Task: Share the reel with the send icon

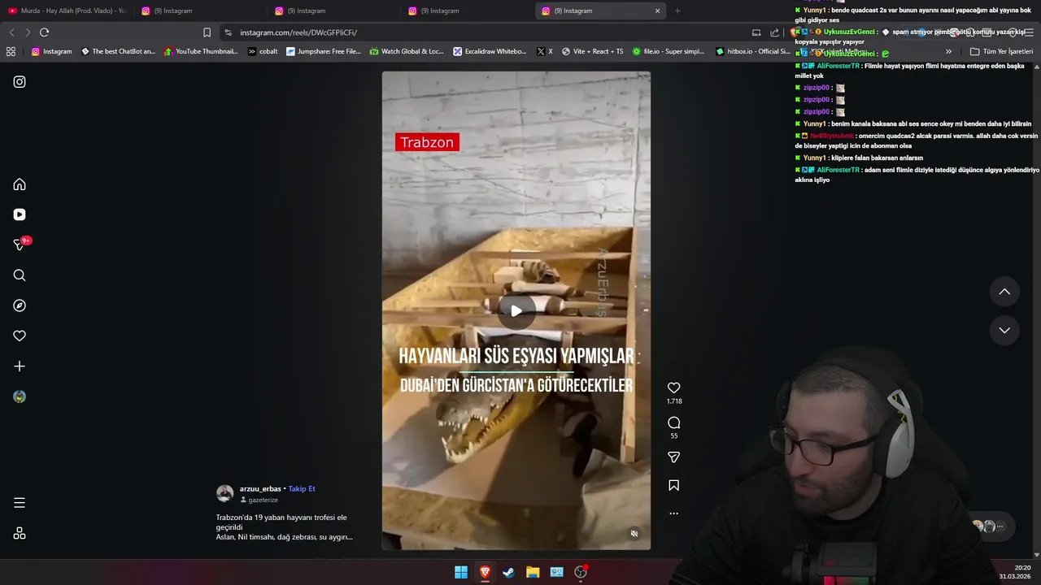Action: [x=673, y=457]
